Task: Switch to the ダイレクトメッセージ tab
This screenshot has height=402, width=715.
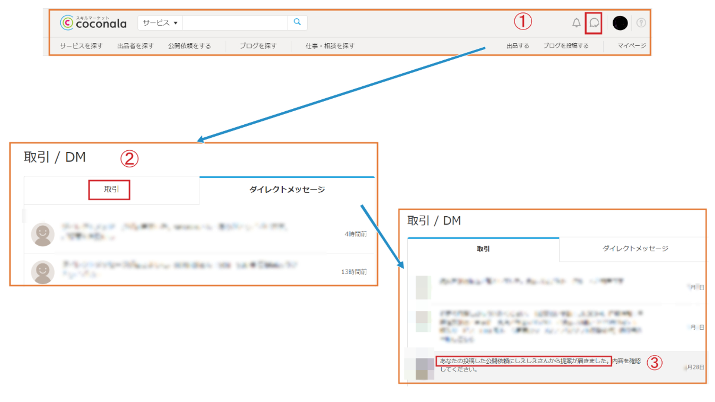Action: (x=287, y=189)
